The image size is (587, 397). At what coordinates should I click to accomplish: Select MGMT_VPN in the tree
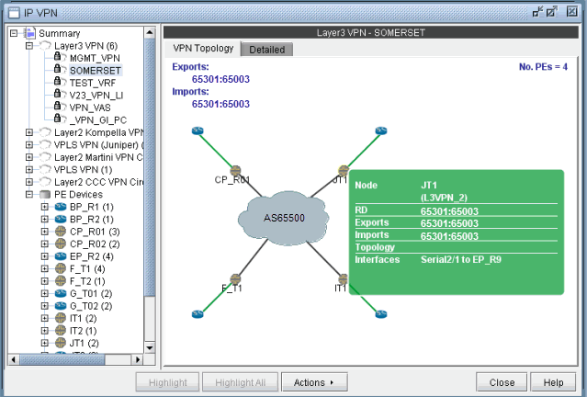94,57
